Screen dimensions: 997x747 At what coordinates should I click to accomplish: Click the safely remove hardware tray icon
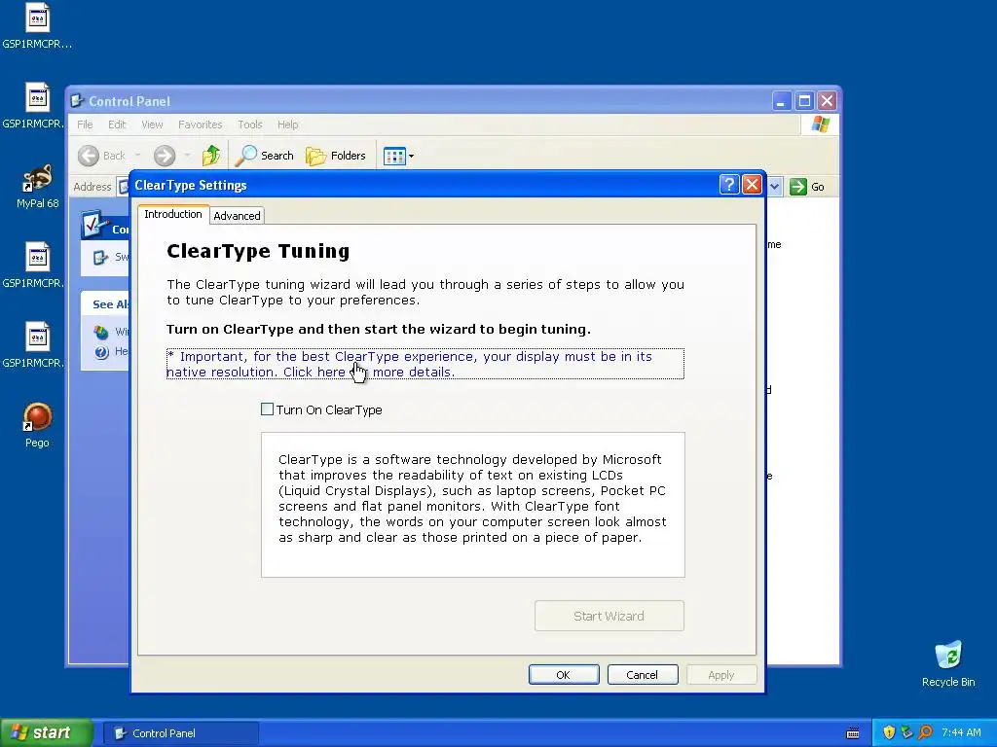pos(906,733)
